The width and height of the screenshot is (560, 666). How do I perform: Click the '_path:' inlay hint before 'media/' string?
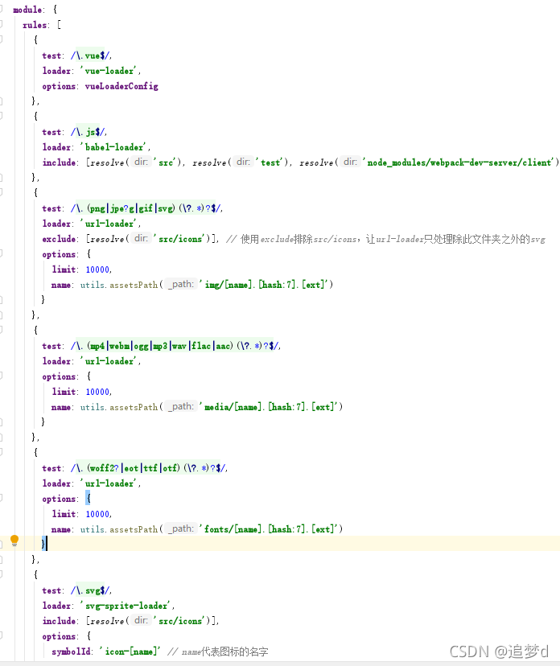(181, 406)
